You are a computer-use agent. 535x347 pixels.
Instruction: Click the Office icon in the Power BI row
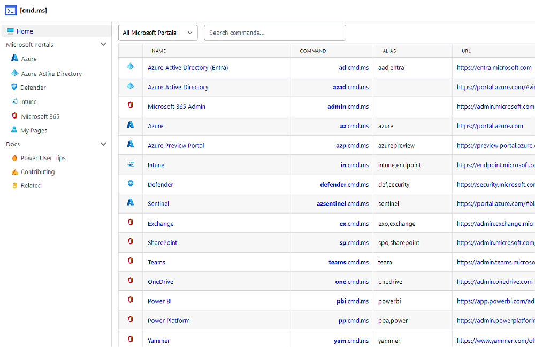click(x=131, y=299)
